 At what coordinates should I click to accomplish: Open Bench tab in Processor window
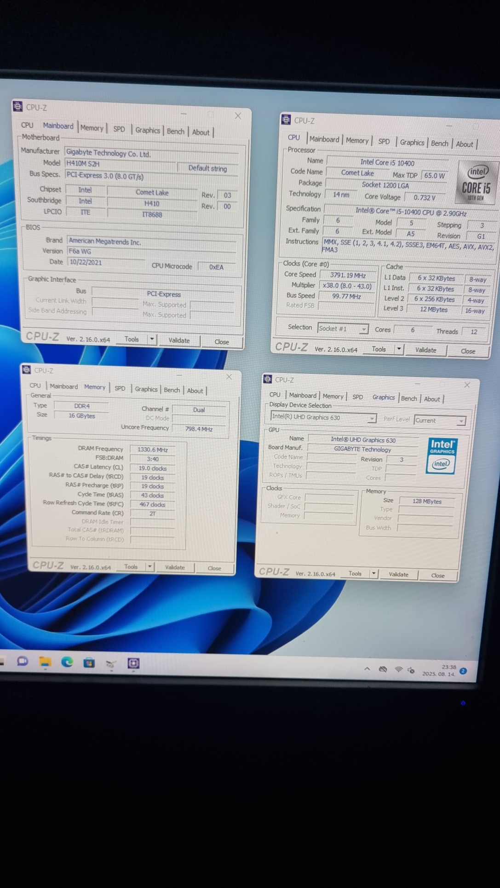pyautogui.click(x=440, y=143)
